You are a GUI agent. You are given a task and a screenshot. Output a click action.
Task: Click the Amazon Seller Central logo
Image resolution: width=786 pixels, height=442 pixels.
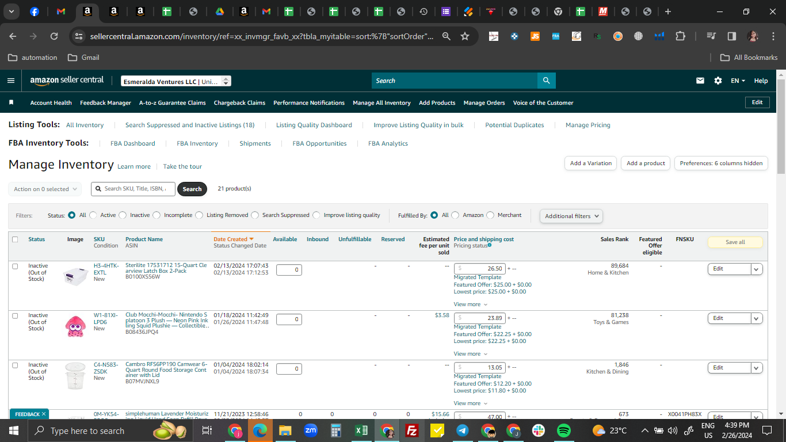pyautogui.click(x=67, y=81)
